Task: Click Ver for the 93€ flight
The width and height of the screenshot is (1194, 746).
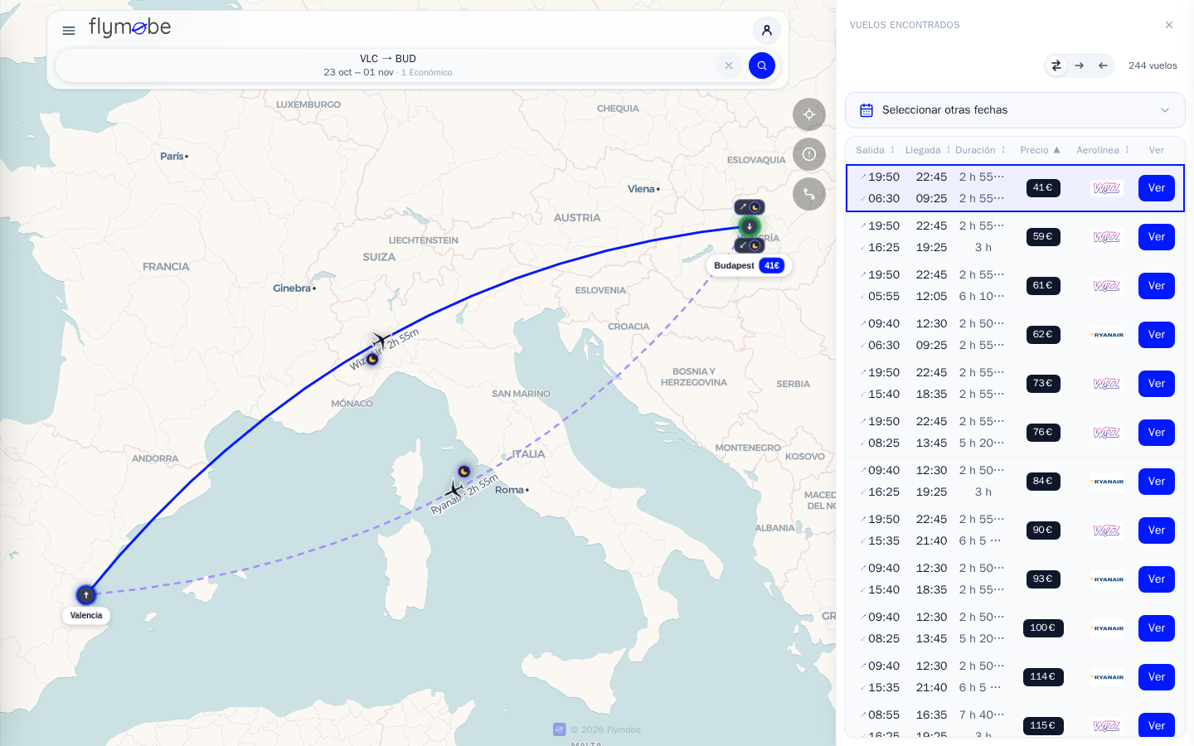Action: [x=1157, y=579]
